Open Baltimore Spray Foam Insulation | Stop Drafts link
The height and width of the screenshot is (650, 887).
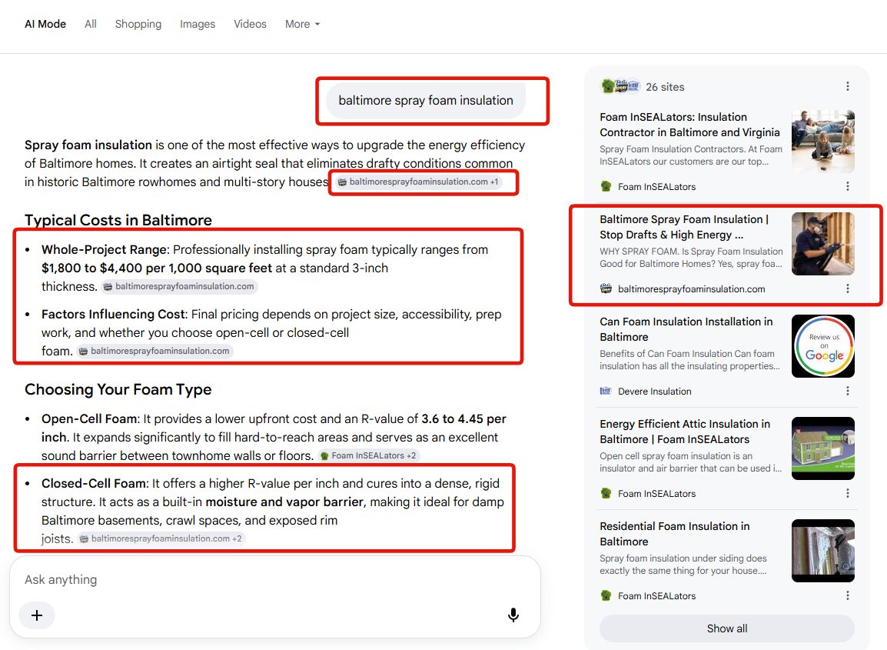[x=684, y=227]
